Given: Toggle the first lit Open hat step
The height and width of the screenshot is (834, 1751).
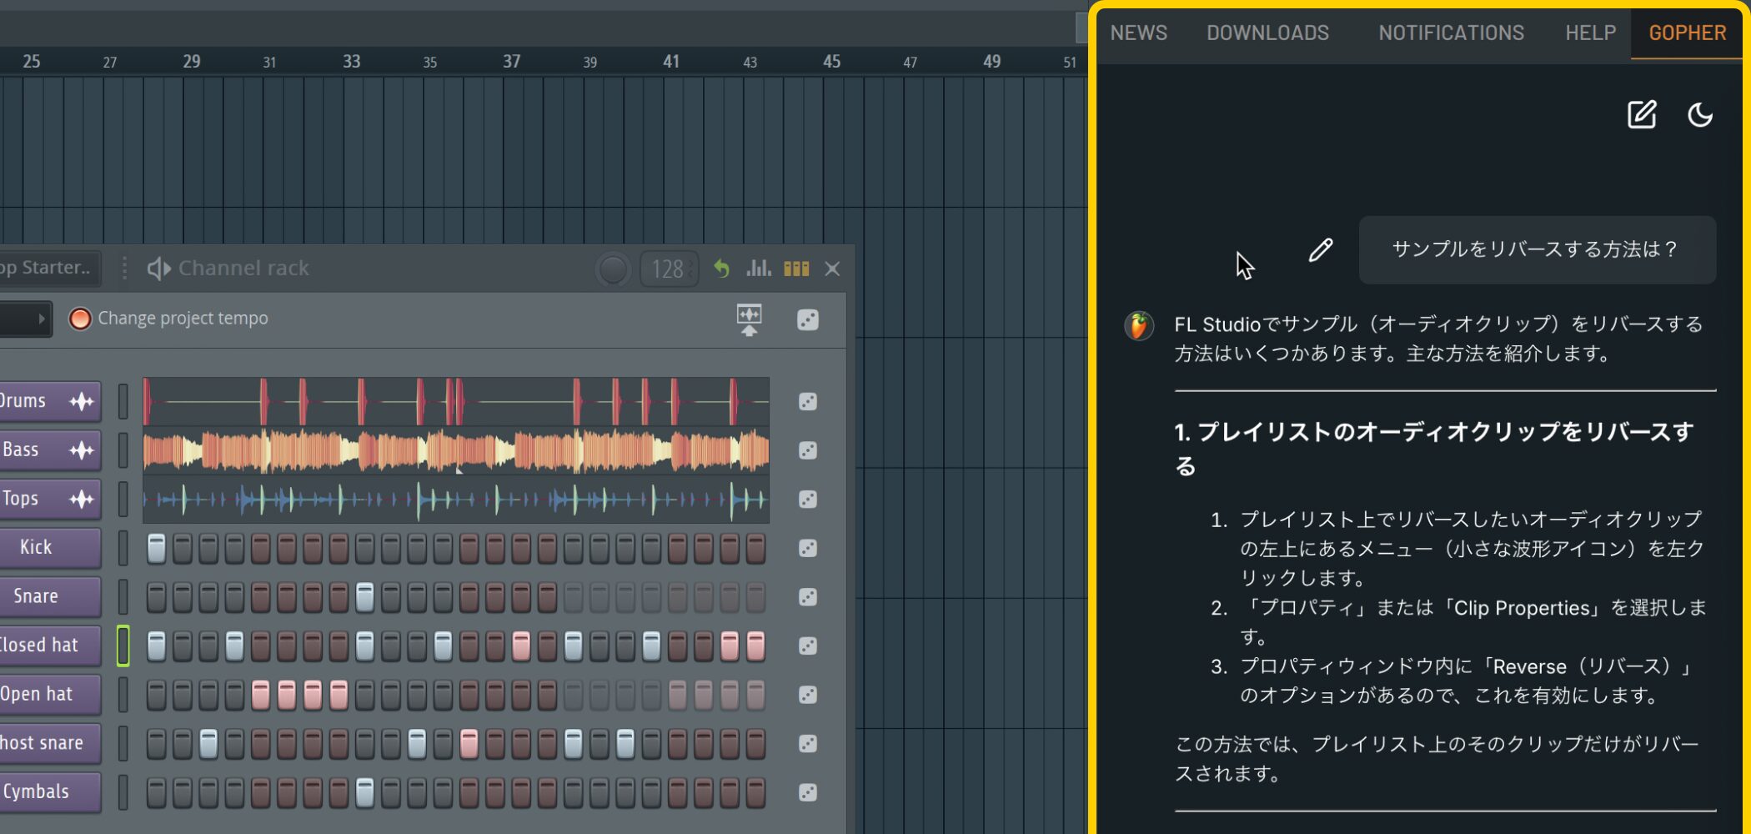Looking at the screenshot, I should (260, 695).
